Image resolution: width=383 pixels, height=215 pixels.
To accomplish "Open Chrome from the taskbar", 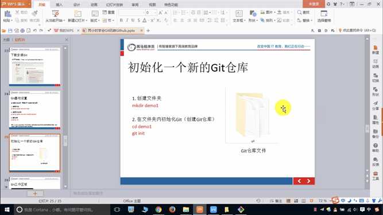I will pos(158,210).
